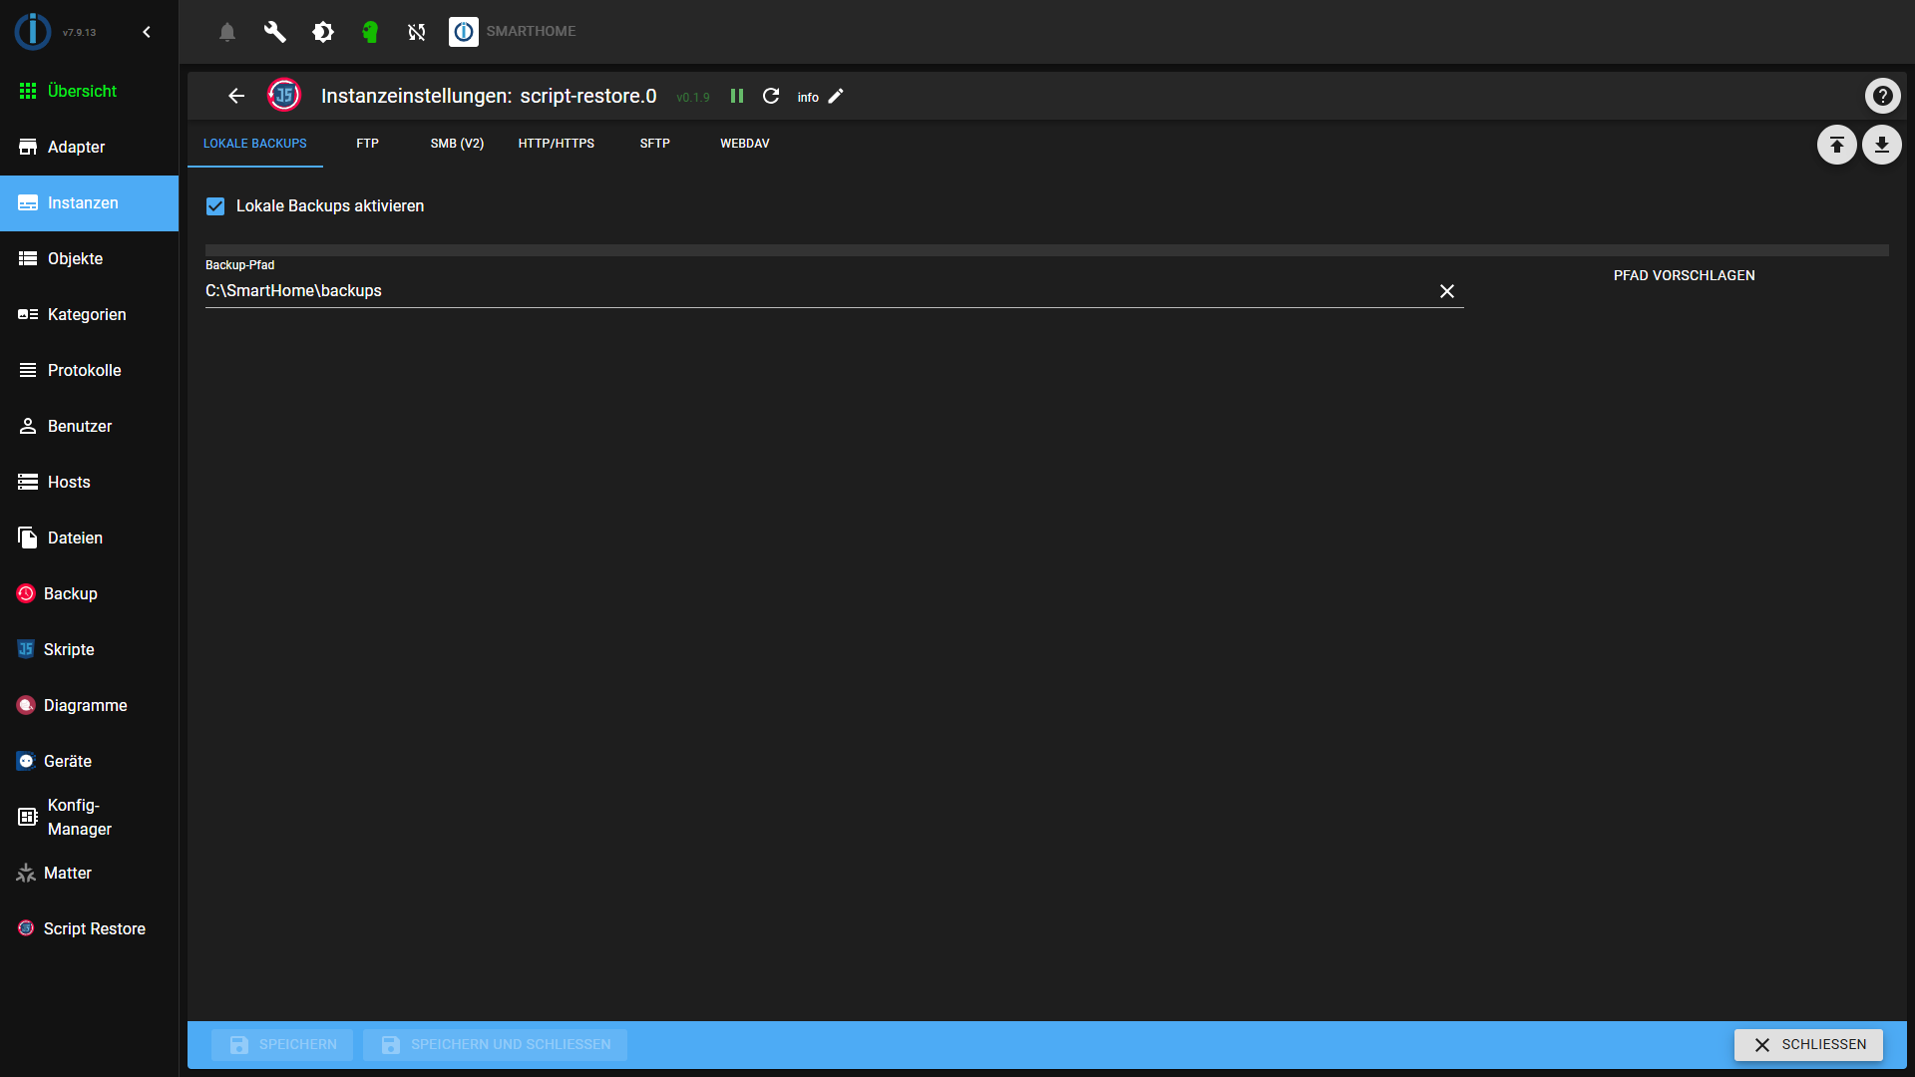The height and width of the screenshot is (1077, 1915).
Task: Open the ioBroker logo in the sidebar
Action: click(x=33, y=32)
